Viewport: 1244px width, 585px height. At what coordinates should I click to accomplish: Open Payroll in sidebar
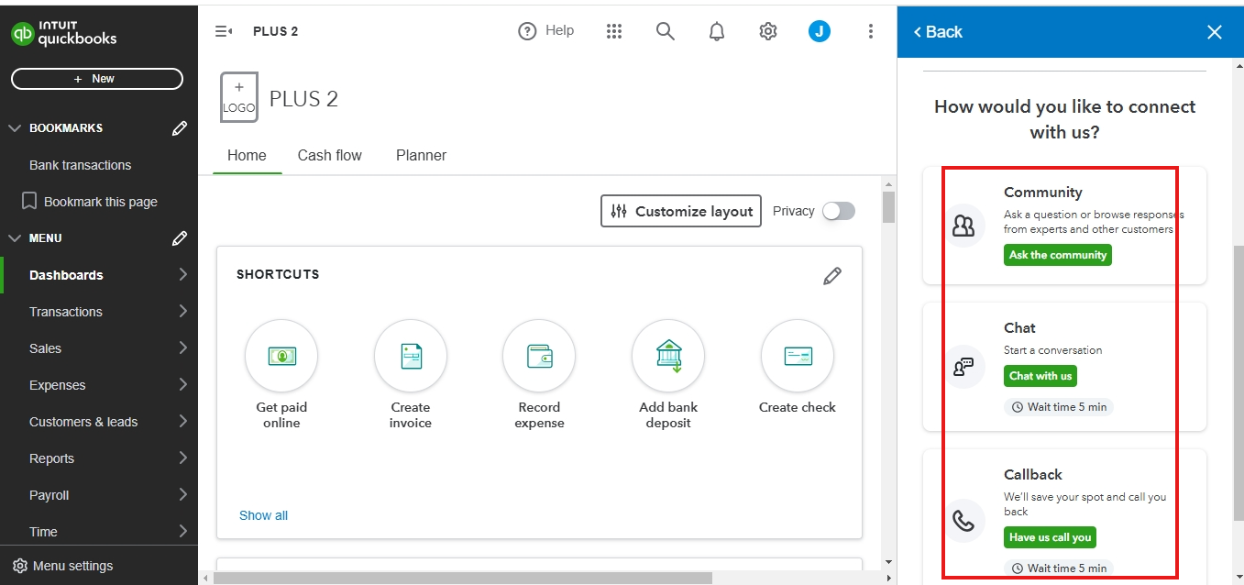click(50, 495)
